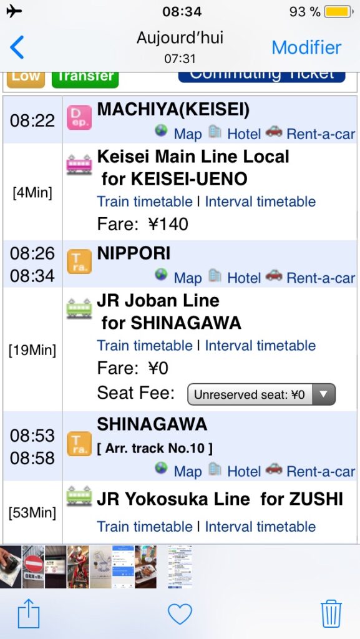Open Interval timetable for JR Yokosuka Line
Image resolution: width=360 pixels, height=639 pixels.
pos(260,526)
